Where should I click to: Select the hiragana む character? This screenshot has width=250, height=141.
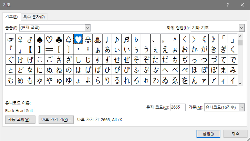11,80
